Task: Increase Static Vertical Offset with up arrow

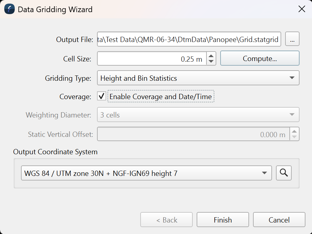Action: (294, 131)
